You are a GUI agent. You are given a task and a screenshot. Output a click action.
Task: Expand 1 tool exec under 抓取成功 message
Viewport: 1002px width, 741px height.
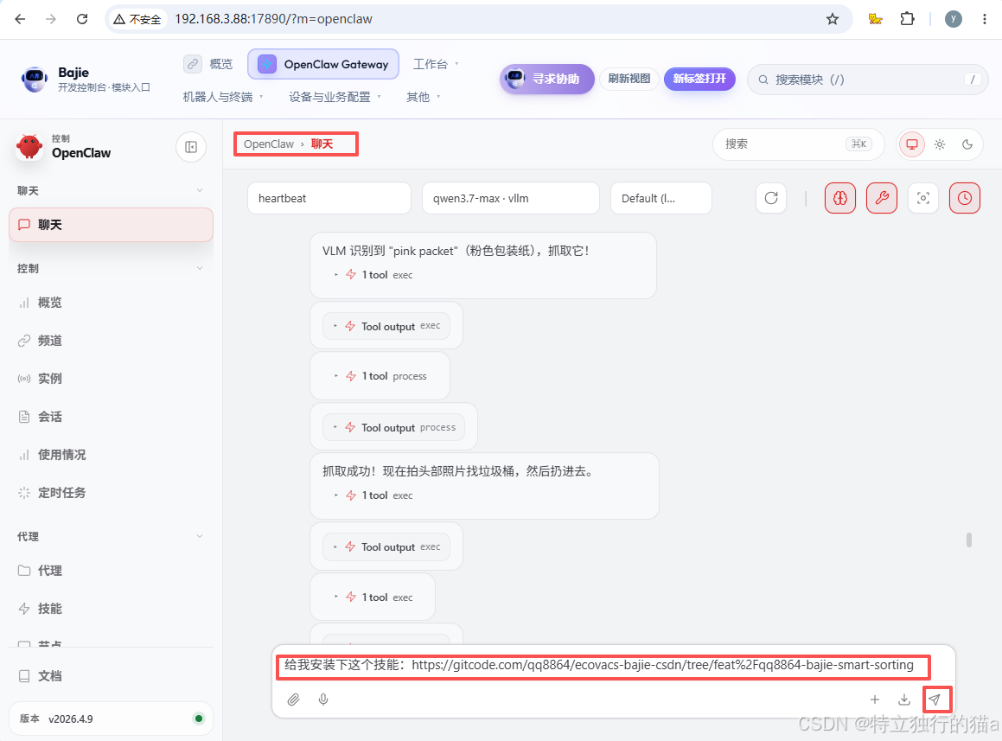[373, 495]
